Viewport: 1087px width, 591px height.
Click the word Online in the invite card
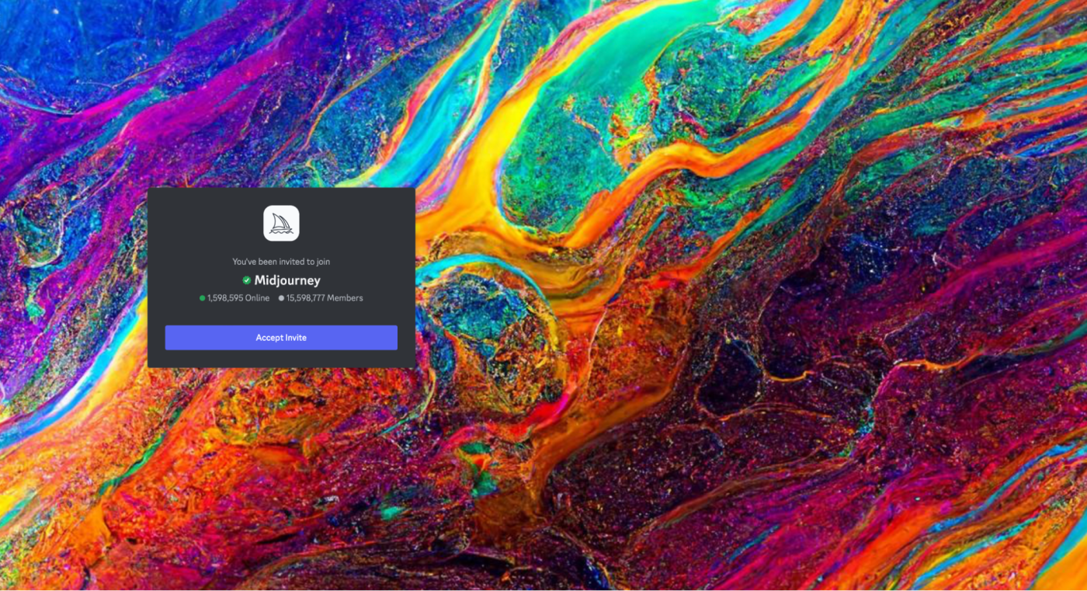[x=258, y=298]
